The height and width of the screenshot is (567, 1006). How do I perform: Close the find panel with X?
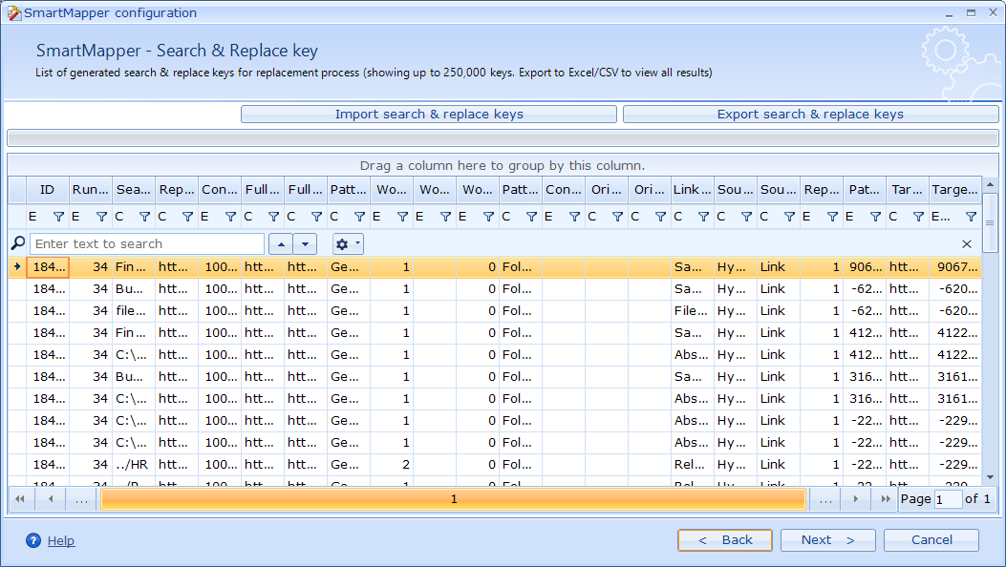(x=966, y=244)
